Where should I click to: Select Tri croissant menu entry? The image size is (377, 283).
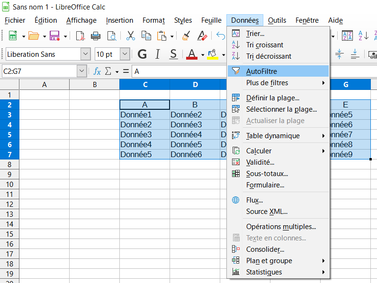(278, 45)
